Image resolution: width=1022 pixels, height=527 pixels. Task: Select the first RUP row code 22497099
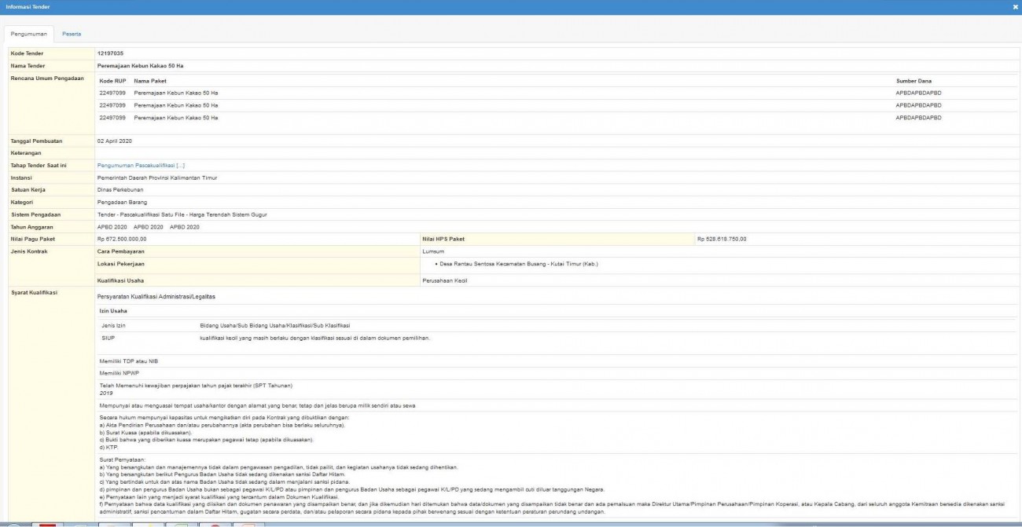point(112,93)
